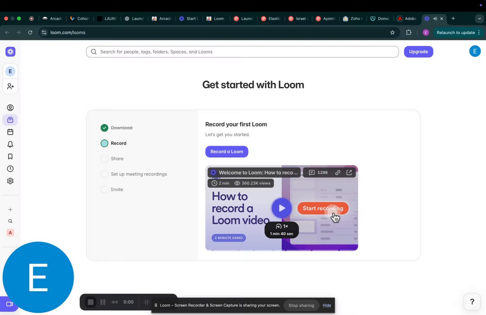Switch to the Israel browser tab
486x315 pixels.
pos(298,19)
